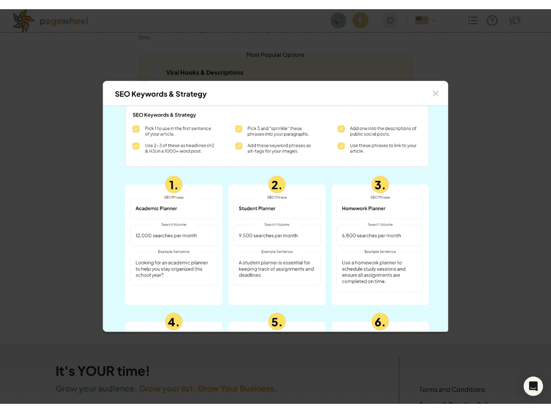
Task: Open the KC user avatar menu
Action: pyautogui.click(x=515, y=21)
